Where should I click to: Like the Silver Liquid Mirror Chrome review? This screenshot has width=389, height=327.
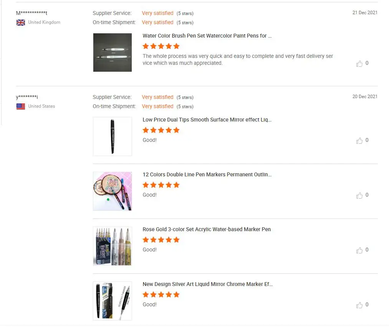pyautogui.click(x=359, y=305)
